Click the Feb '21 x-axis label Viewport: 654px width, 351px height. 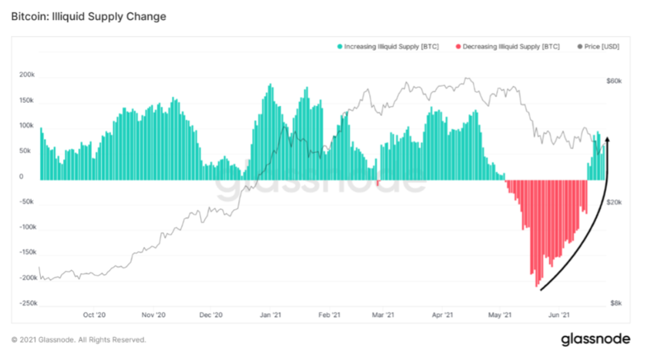point(329,315)
